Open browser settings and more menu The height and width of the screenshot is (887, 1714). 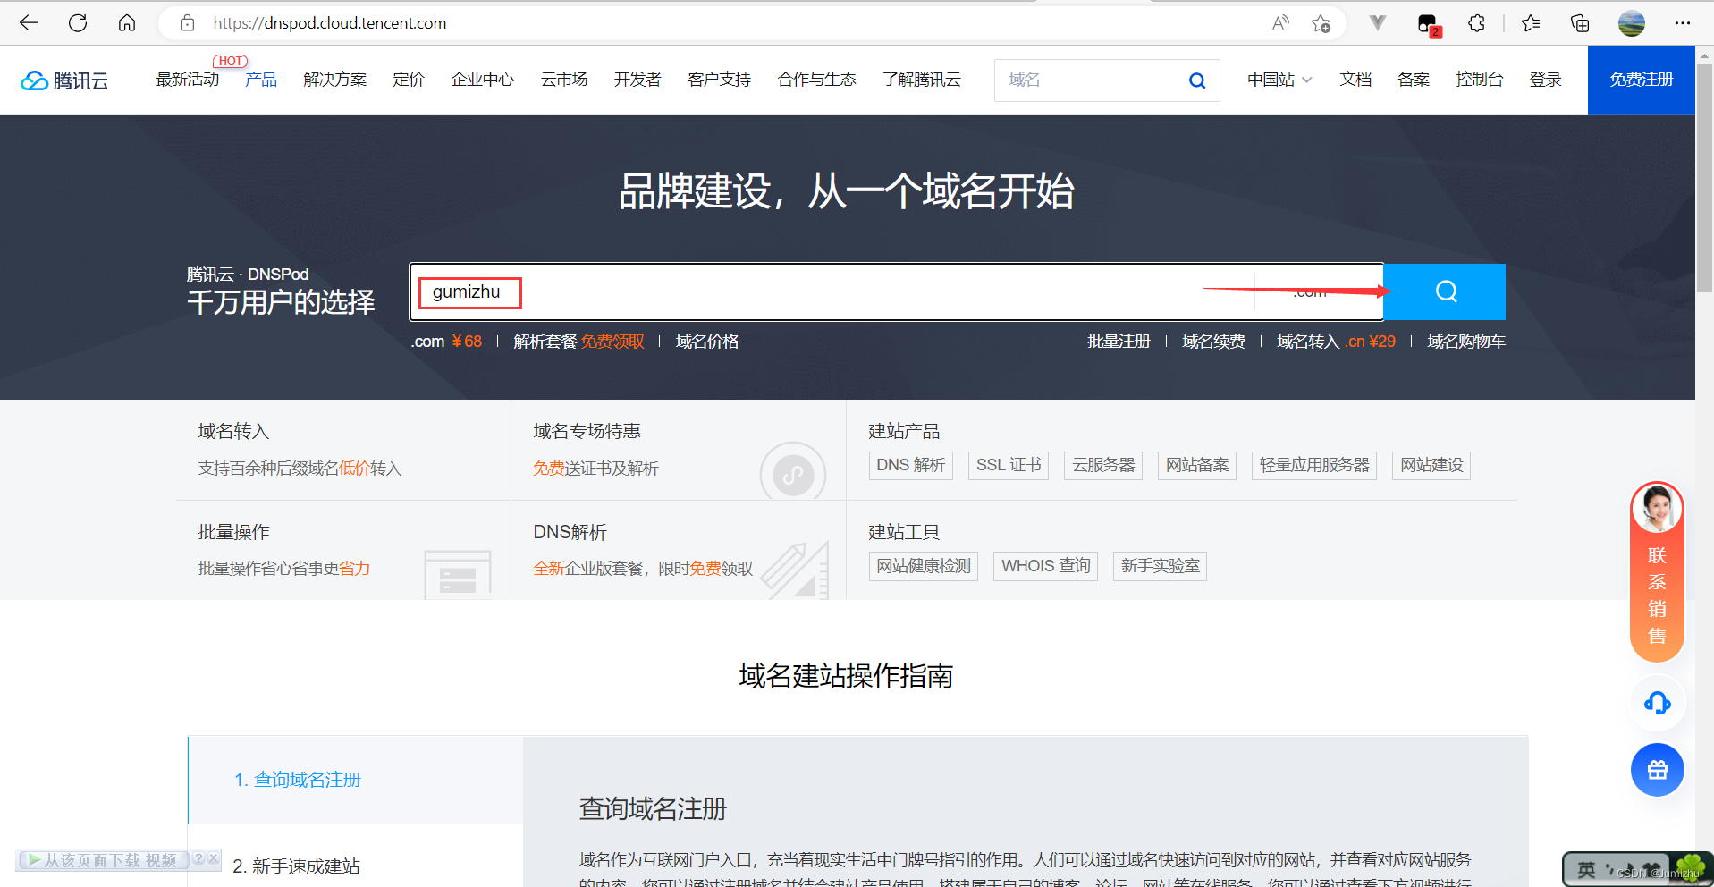[1683, 23]
